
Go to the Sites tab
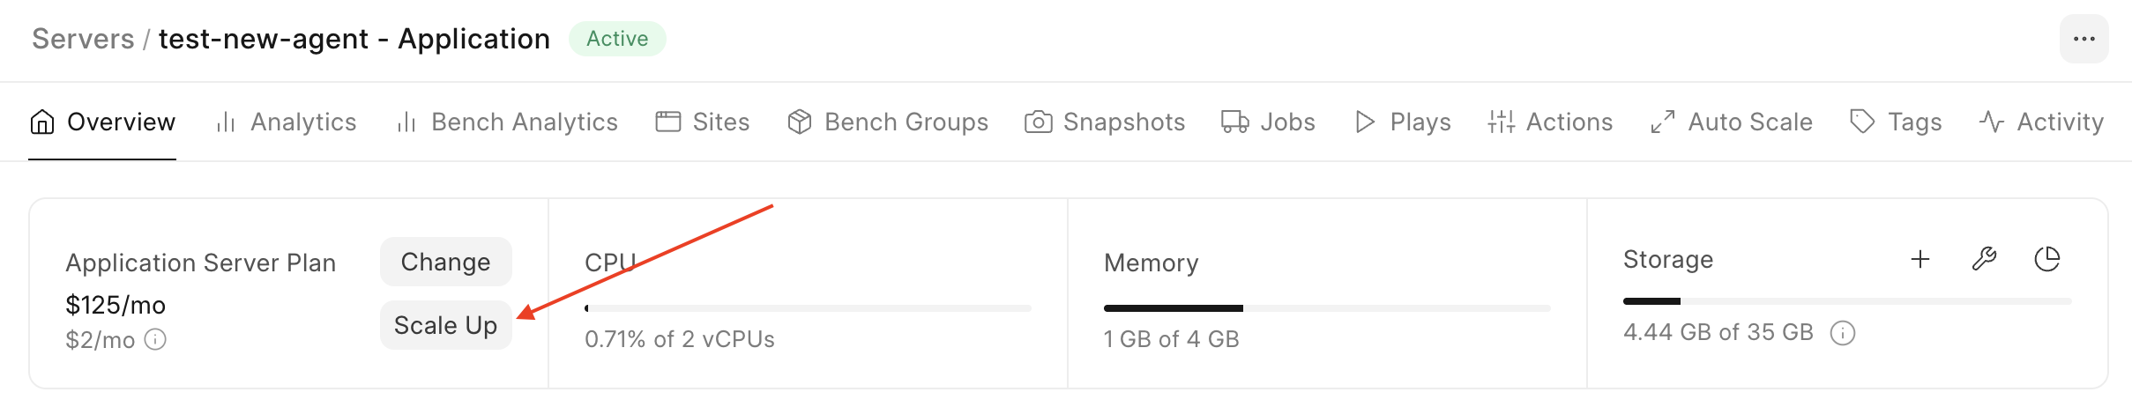coord(703,122)
